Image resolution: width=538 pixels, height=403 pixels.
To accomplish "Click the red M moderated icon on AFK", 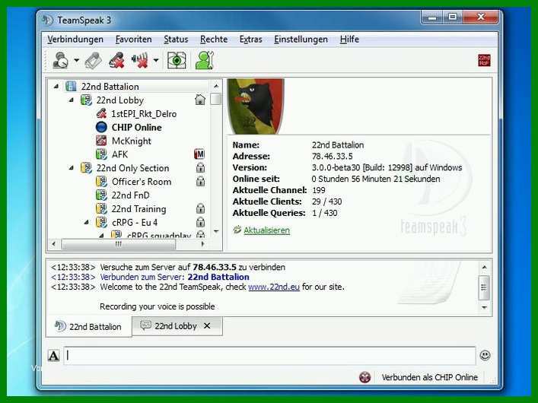I will coord(199,154).
